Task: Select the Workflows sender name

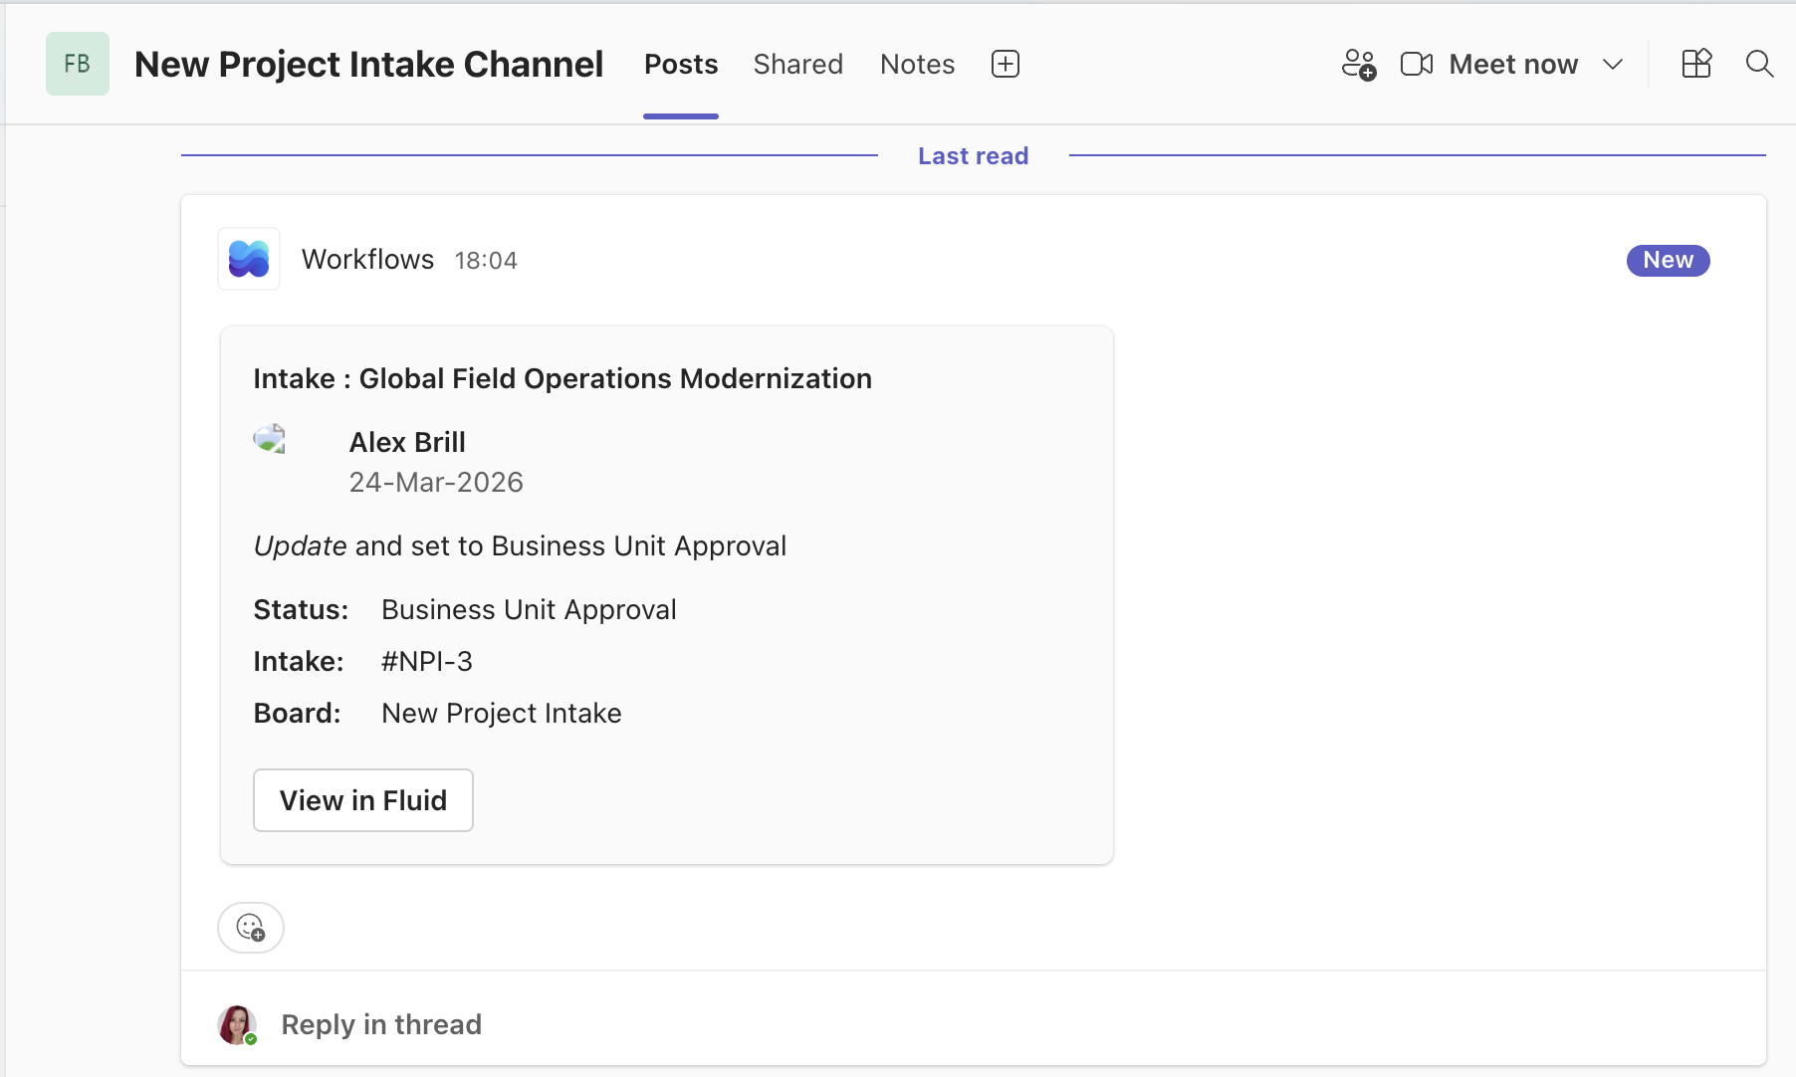Action: pos(367,259)
